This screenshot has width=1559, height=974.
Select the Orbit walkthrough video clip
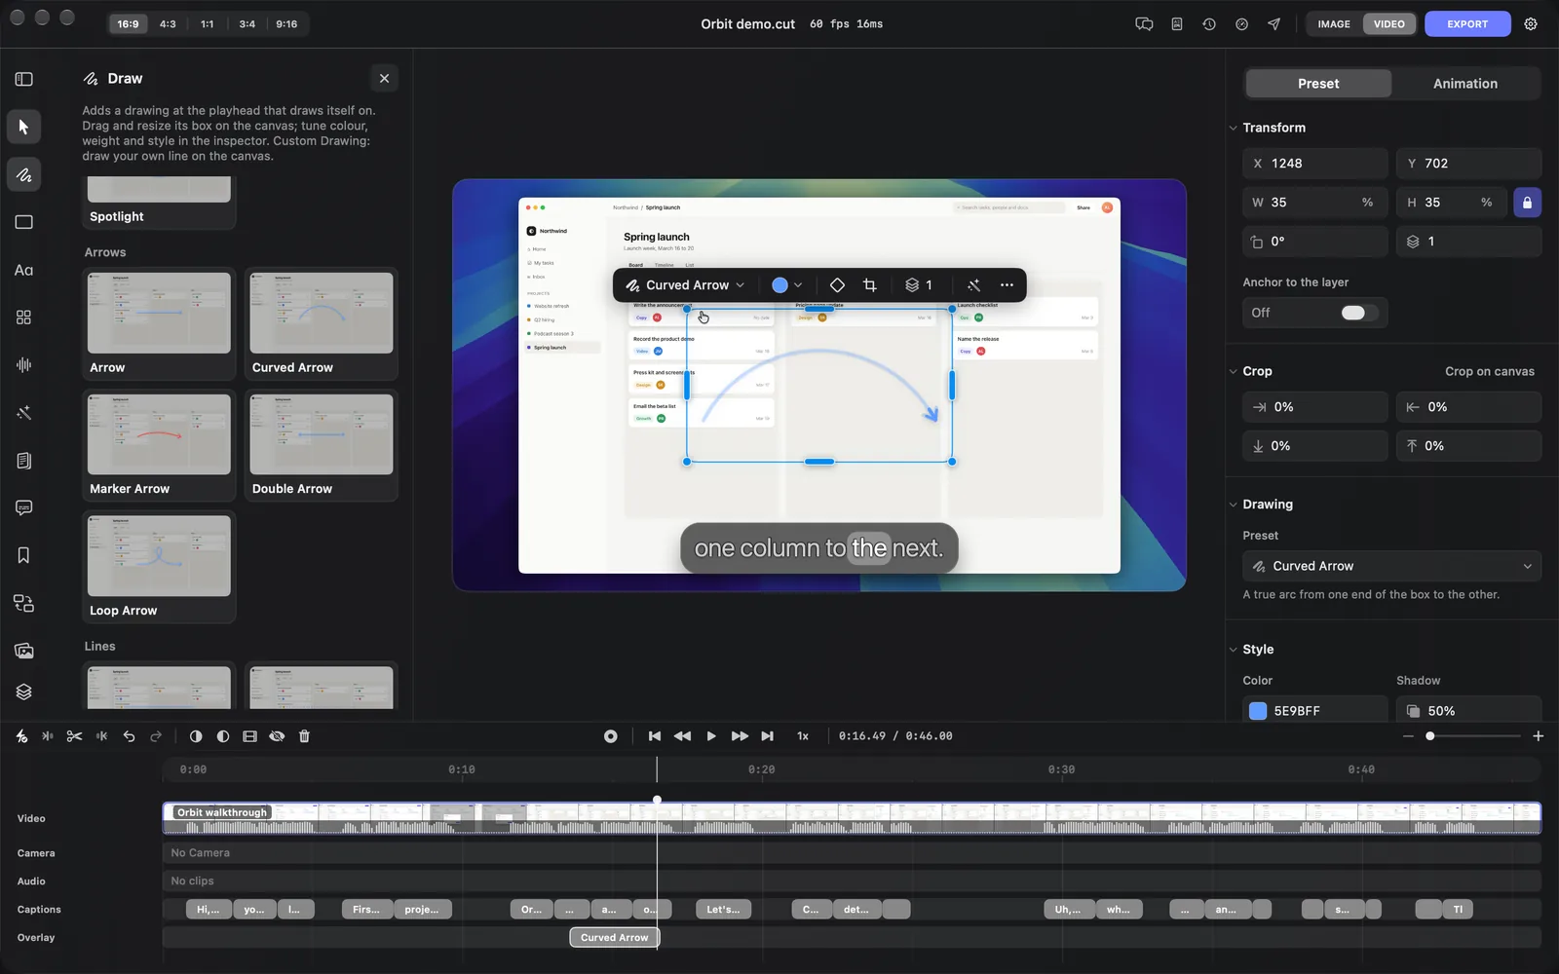(x=852, y=818)
